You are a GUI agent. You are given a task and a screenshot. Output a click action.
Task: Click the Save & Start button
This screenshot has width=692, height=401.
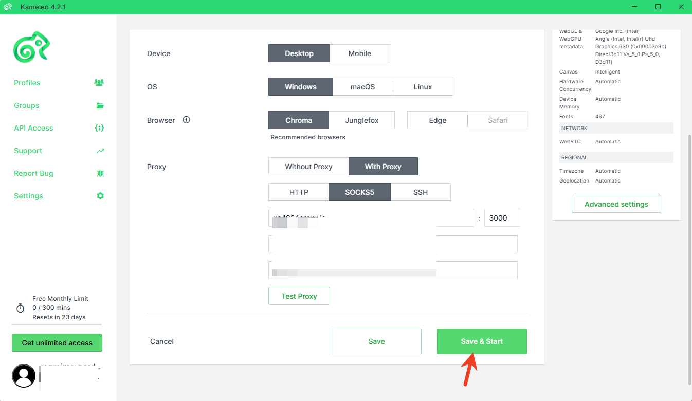coord(482,341)
